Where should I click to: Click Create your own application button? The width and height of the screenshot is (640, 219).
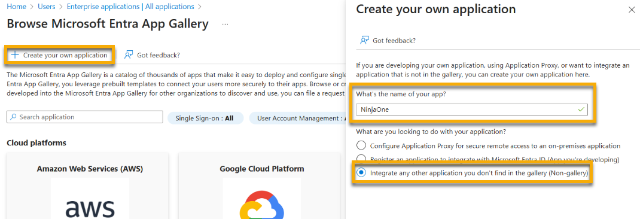60,55
